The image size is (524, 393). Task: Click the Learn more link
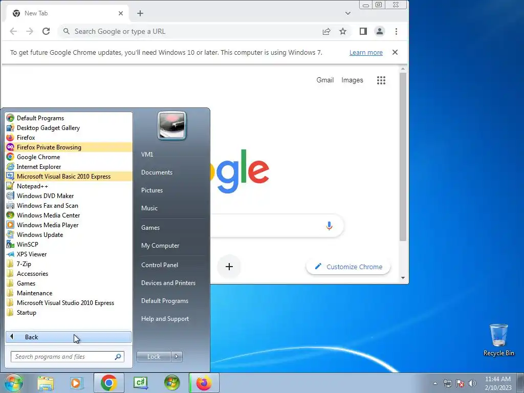[x=366, y=53]
